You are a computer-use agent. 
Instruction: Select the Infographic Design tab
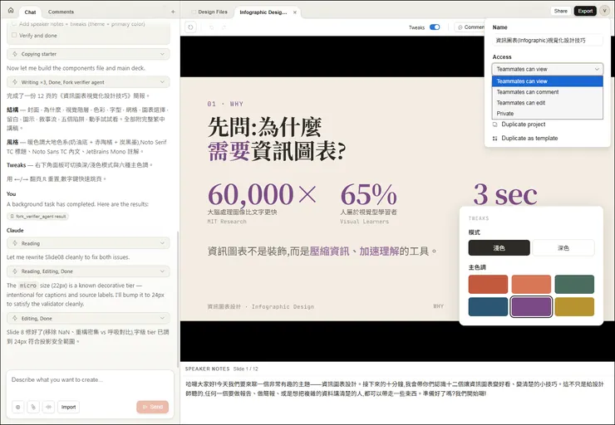263,12
